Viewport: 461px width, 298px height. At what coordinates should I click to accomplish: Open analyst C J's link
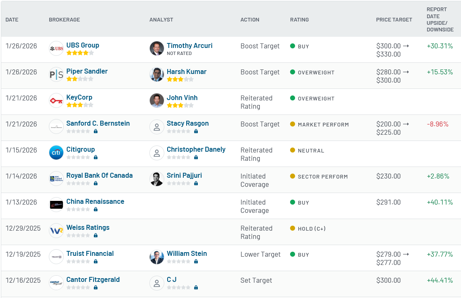(172, 279)
